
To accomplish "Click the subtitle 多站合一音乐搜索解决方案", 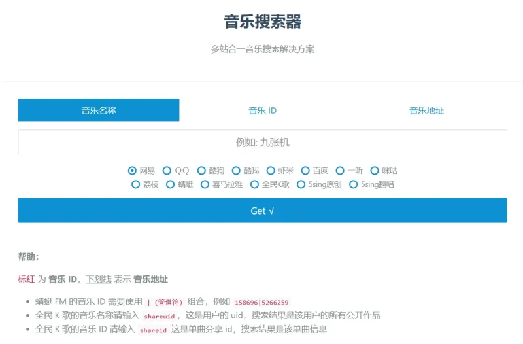I will [263, 50].
